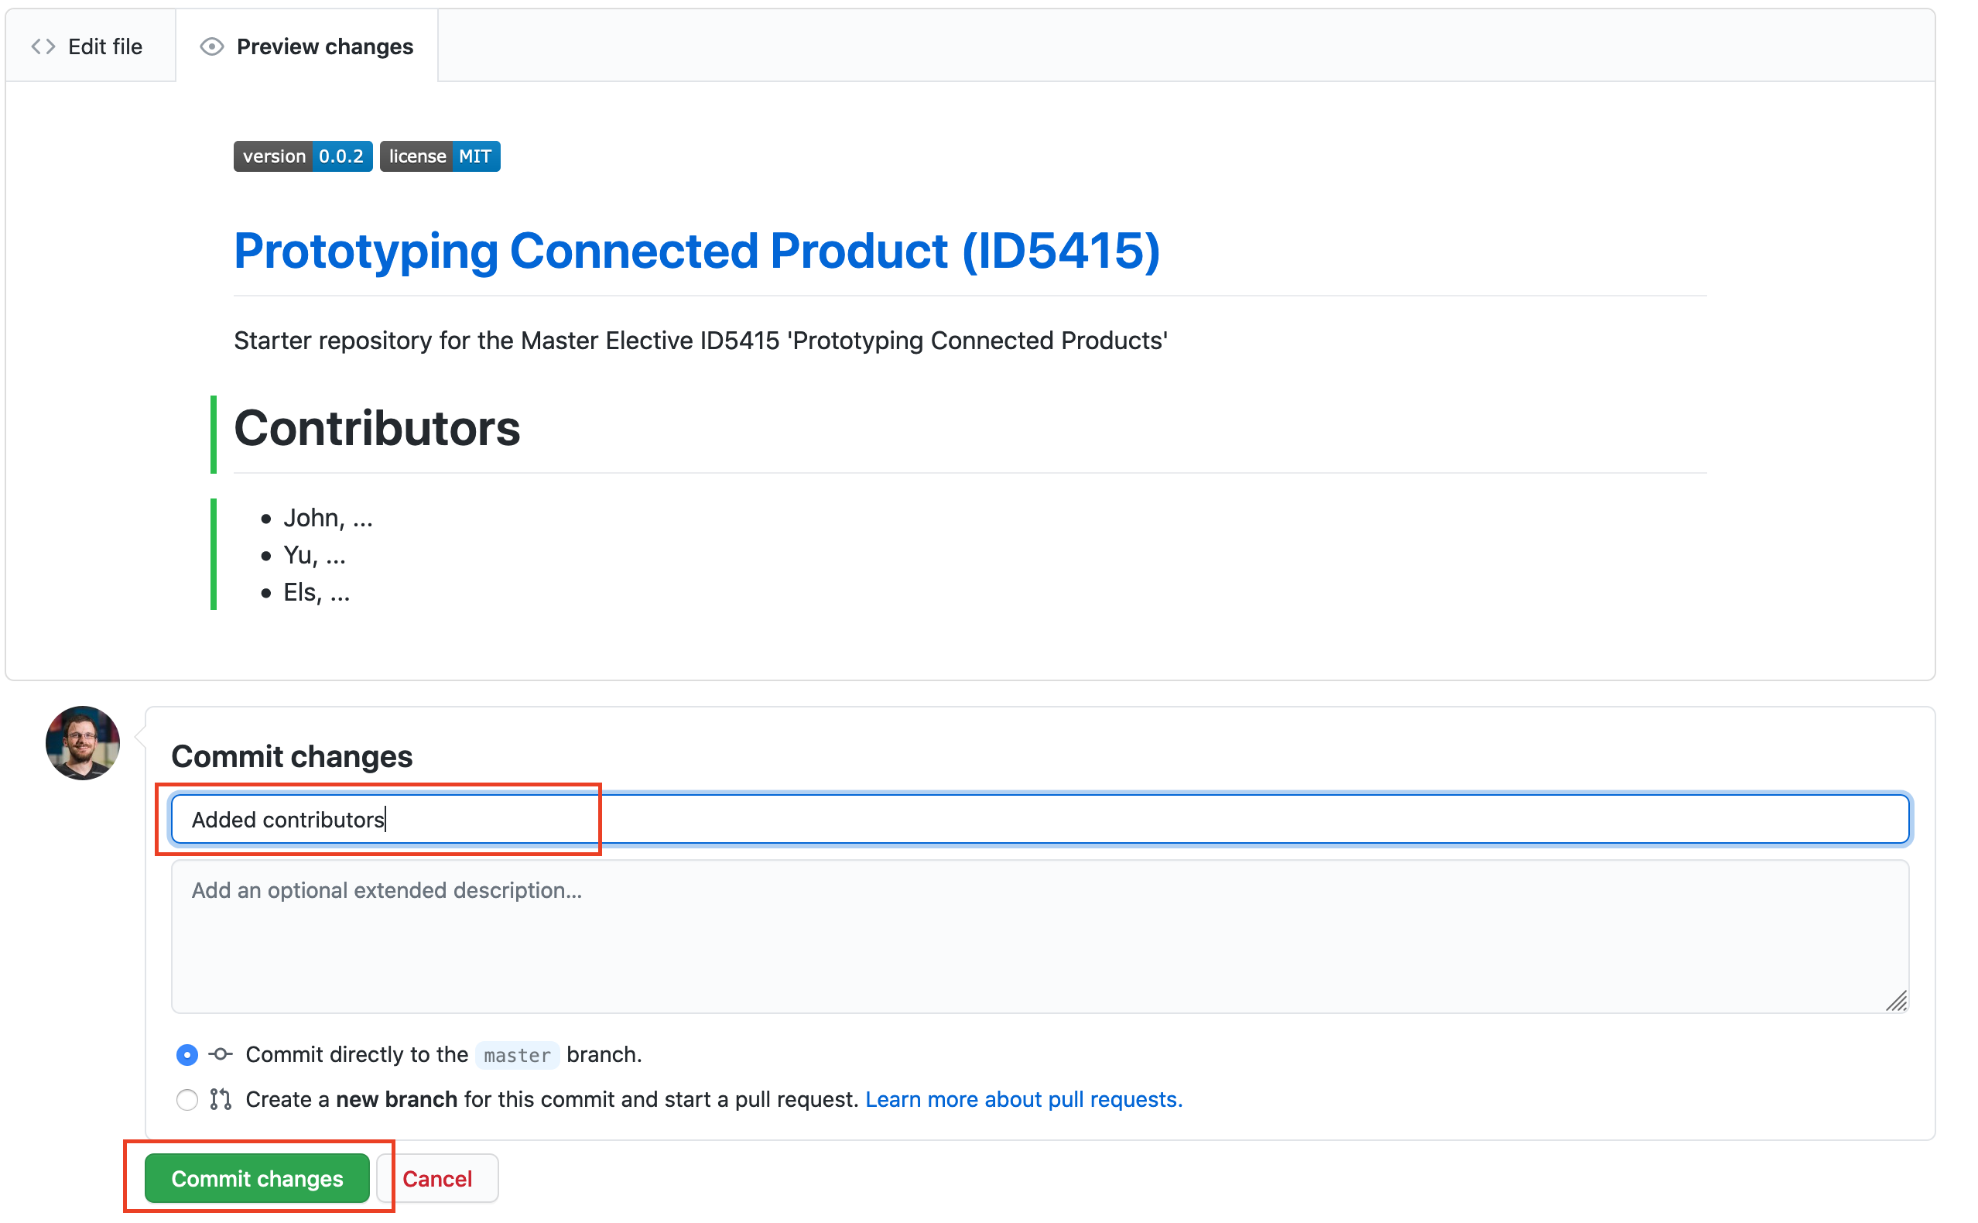Click the 'Commit changes' section heading
The height and width of the screenshot is (1223, 1978).
pos(292,755)
